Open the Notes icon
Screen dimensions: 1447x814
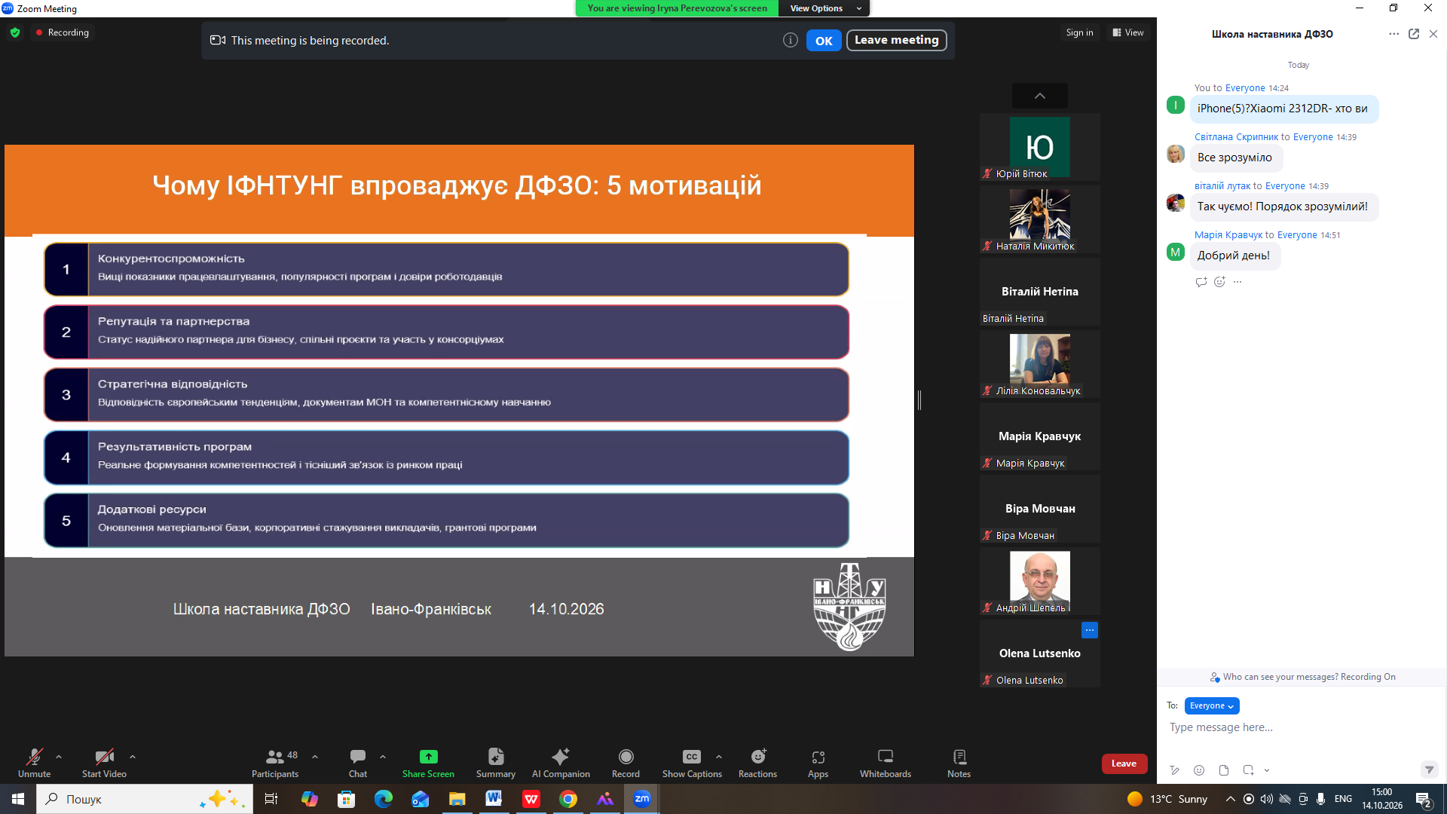[x=959, y=757]
